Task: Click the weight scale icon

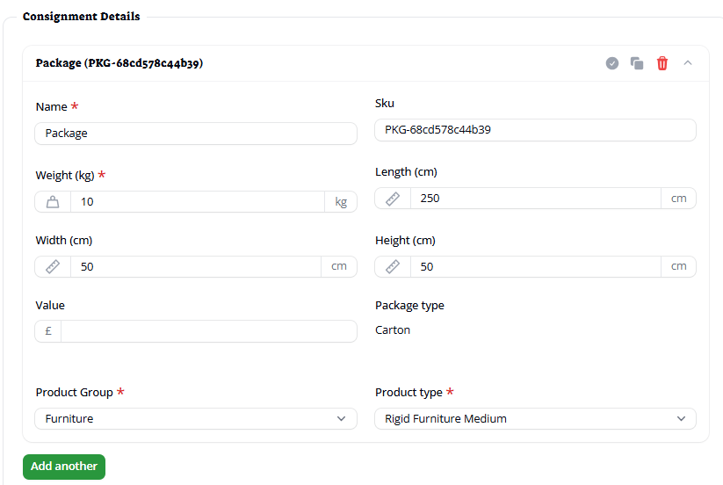Action: [53, 202]
